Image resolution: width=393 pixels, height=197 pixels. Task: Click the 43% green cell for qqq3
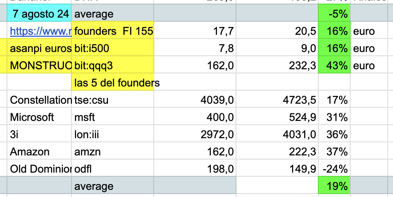pyautogui.click(x=334, y=66)
